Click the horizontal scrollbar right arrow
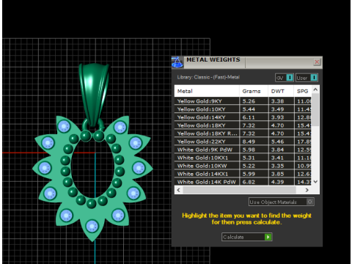The image size is (352, 264). tap(307, 190)
